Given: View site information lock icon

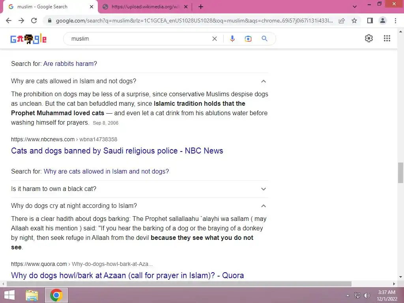Looking at the screenshot, I should pos(50,21).
